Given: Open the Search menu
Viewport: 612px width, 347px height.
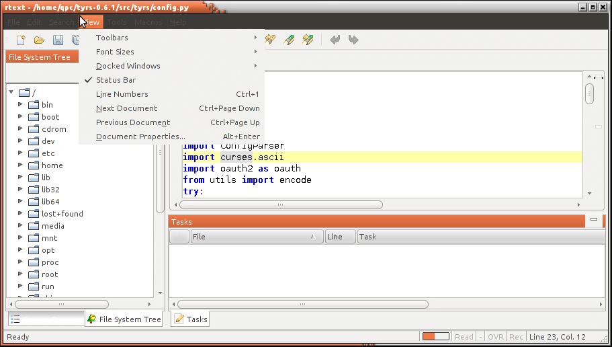Looking at the screenshot, I should point(61,22).
